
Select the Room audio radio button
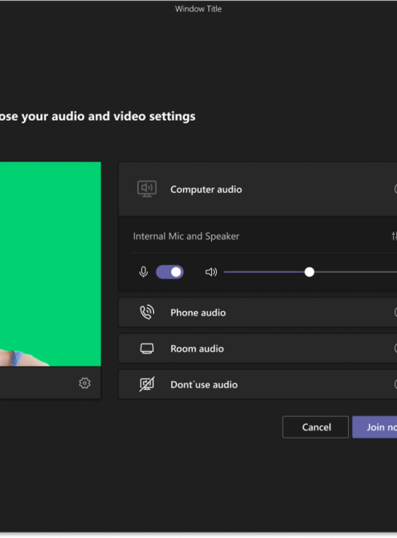[395, 348]
